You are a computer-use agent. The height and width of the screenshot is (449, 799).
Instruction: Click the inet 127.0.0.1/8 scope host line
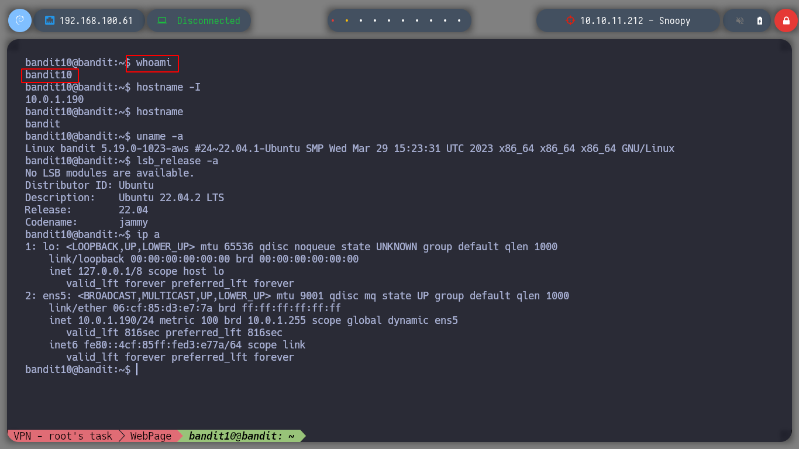[136, 271]
